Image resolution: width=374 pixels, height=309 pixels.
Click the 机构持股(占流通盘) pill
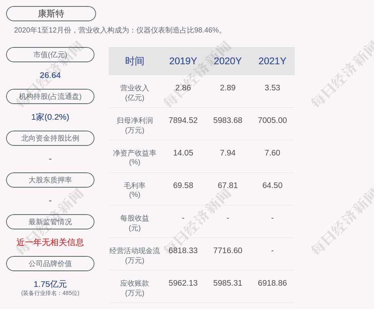(x=50, y=96)
